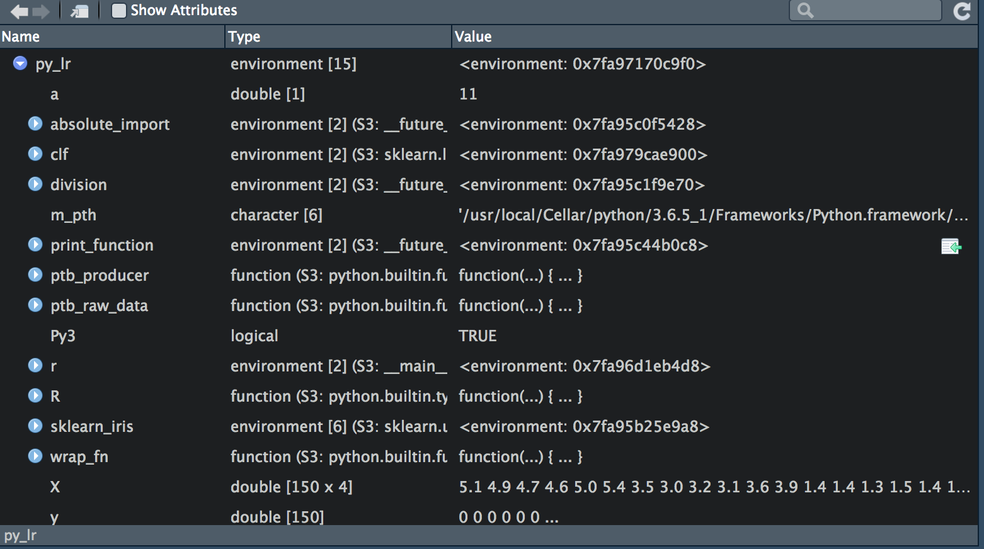Click the 'logical' type cell
This screenshot has width=984, height=549.
point(255,336)
